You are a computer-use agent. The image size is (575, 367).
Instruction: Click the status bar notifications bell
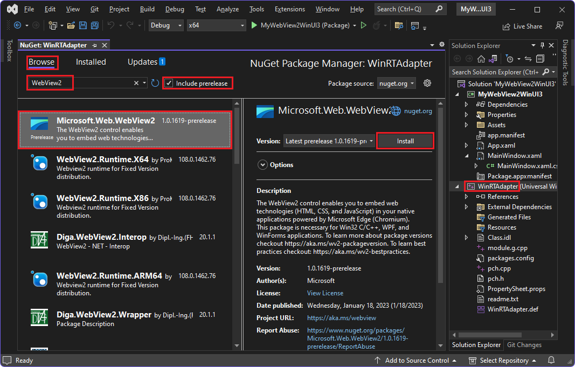pos(552,360)
